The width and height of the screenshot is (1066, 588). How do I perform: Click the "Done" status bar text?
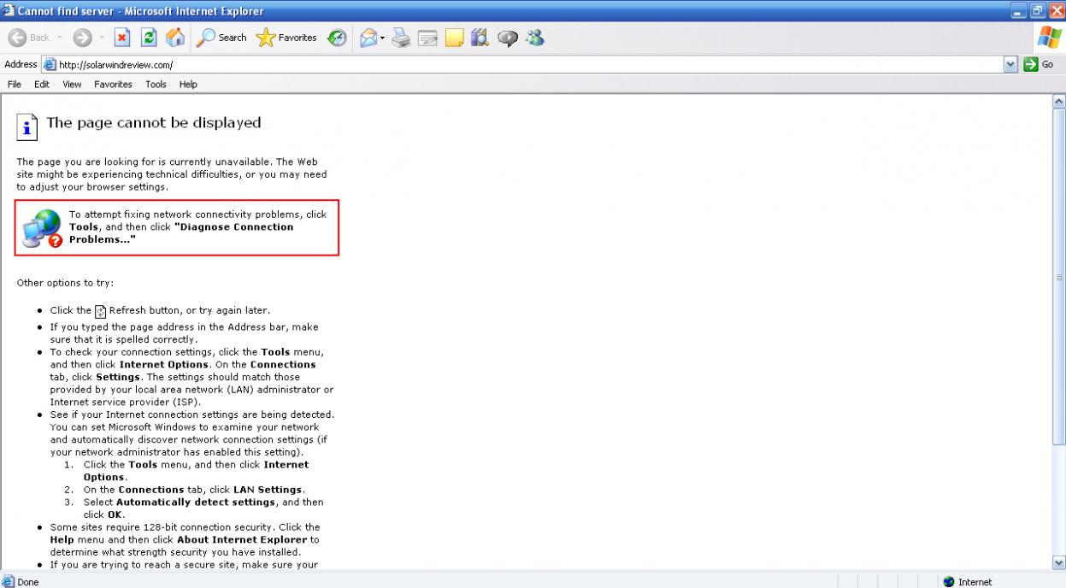28,582
